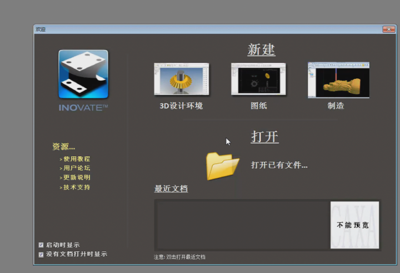Close the 欢迎 welcome dialog
Viewport: 400px width, 273px height.
tap(388, 29)
